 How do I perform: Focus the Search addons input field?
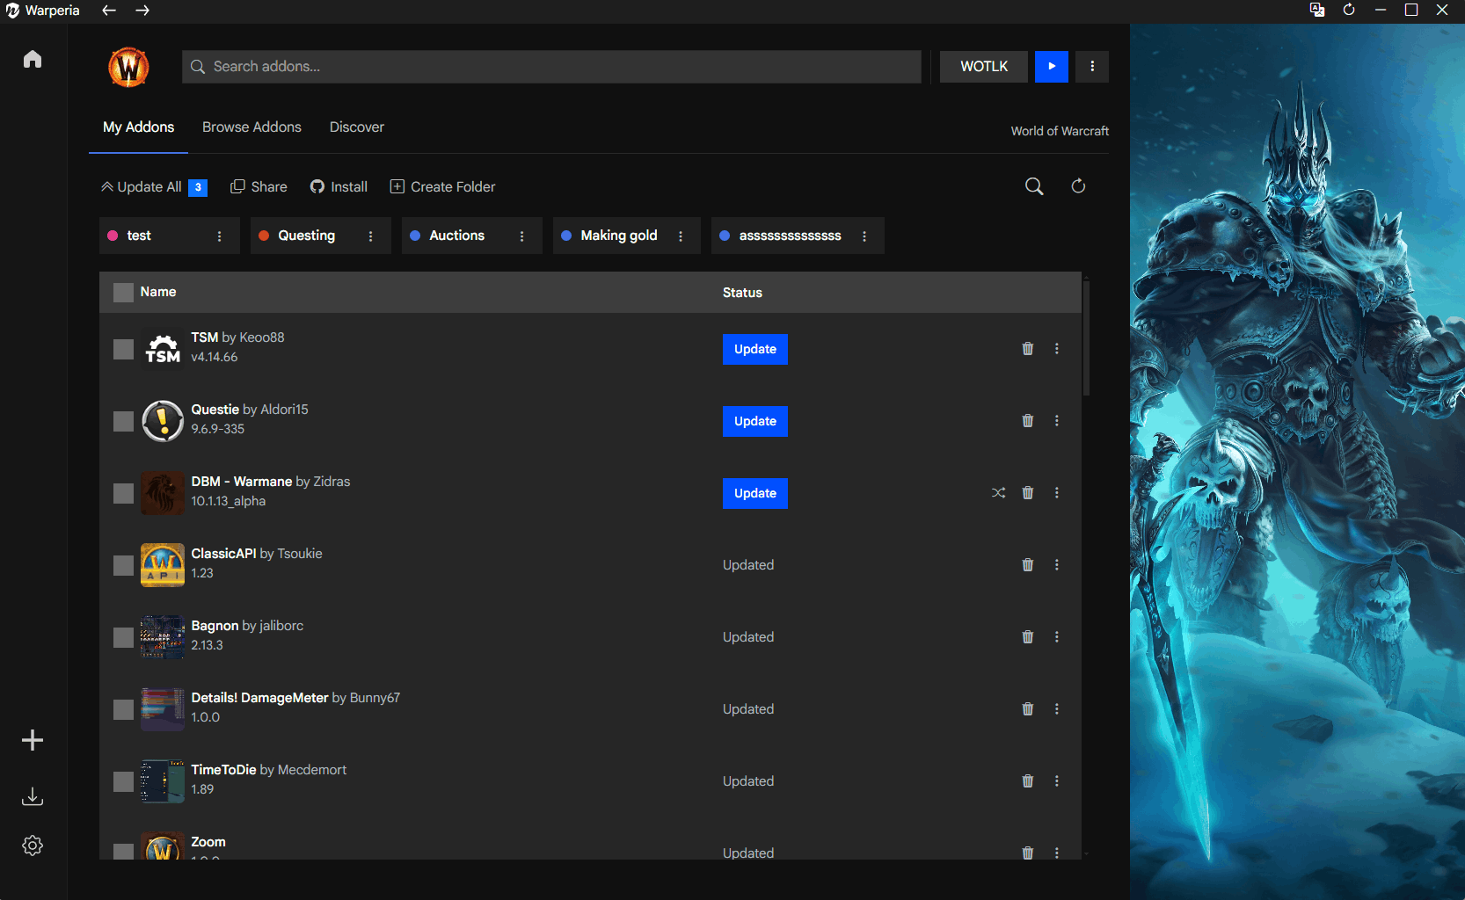coord(551,67)
